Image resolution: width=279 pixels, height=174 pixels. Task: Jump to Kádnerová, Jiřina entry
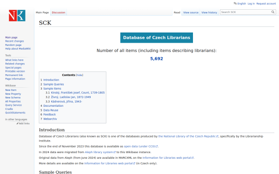66,102
